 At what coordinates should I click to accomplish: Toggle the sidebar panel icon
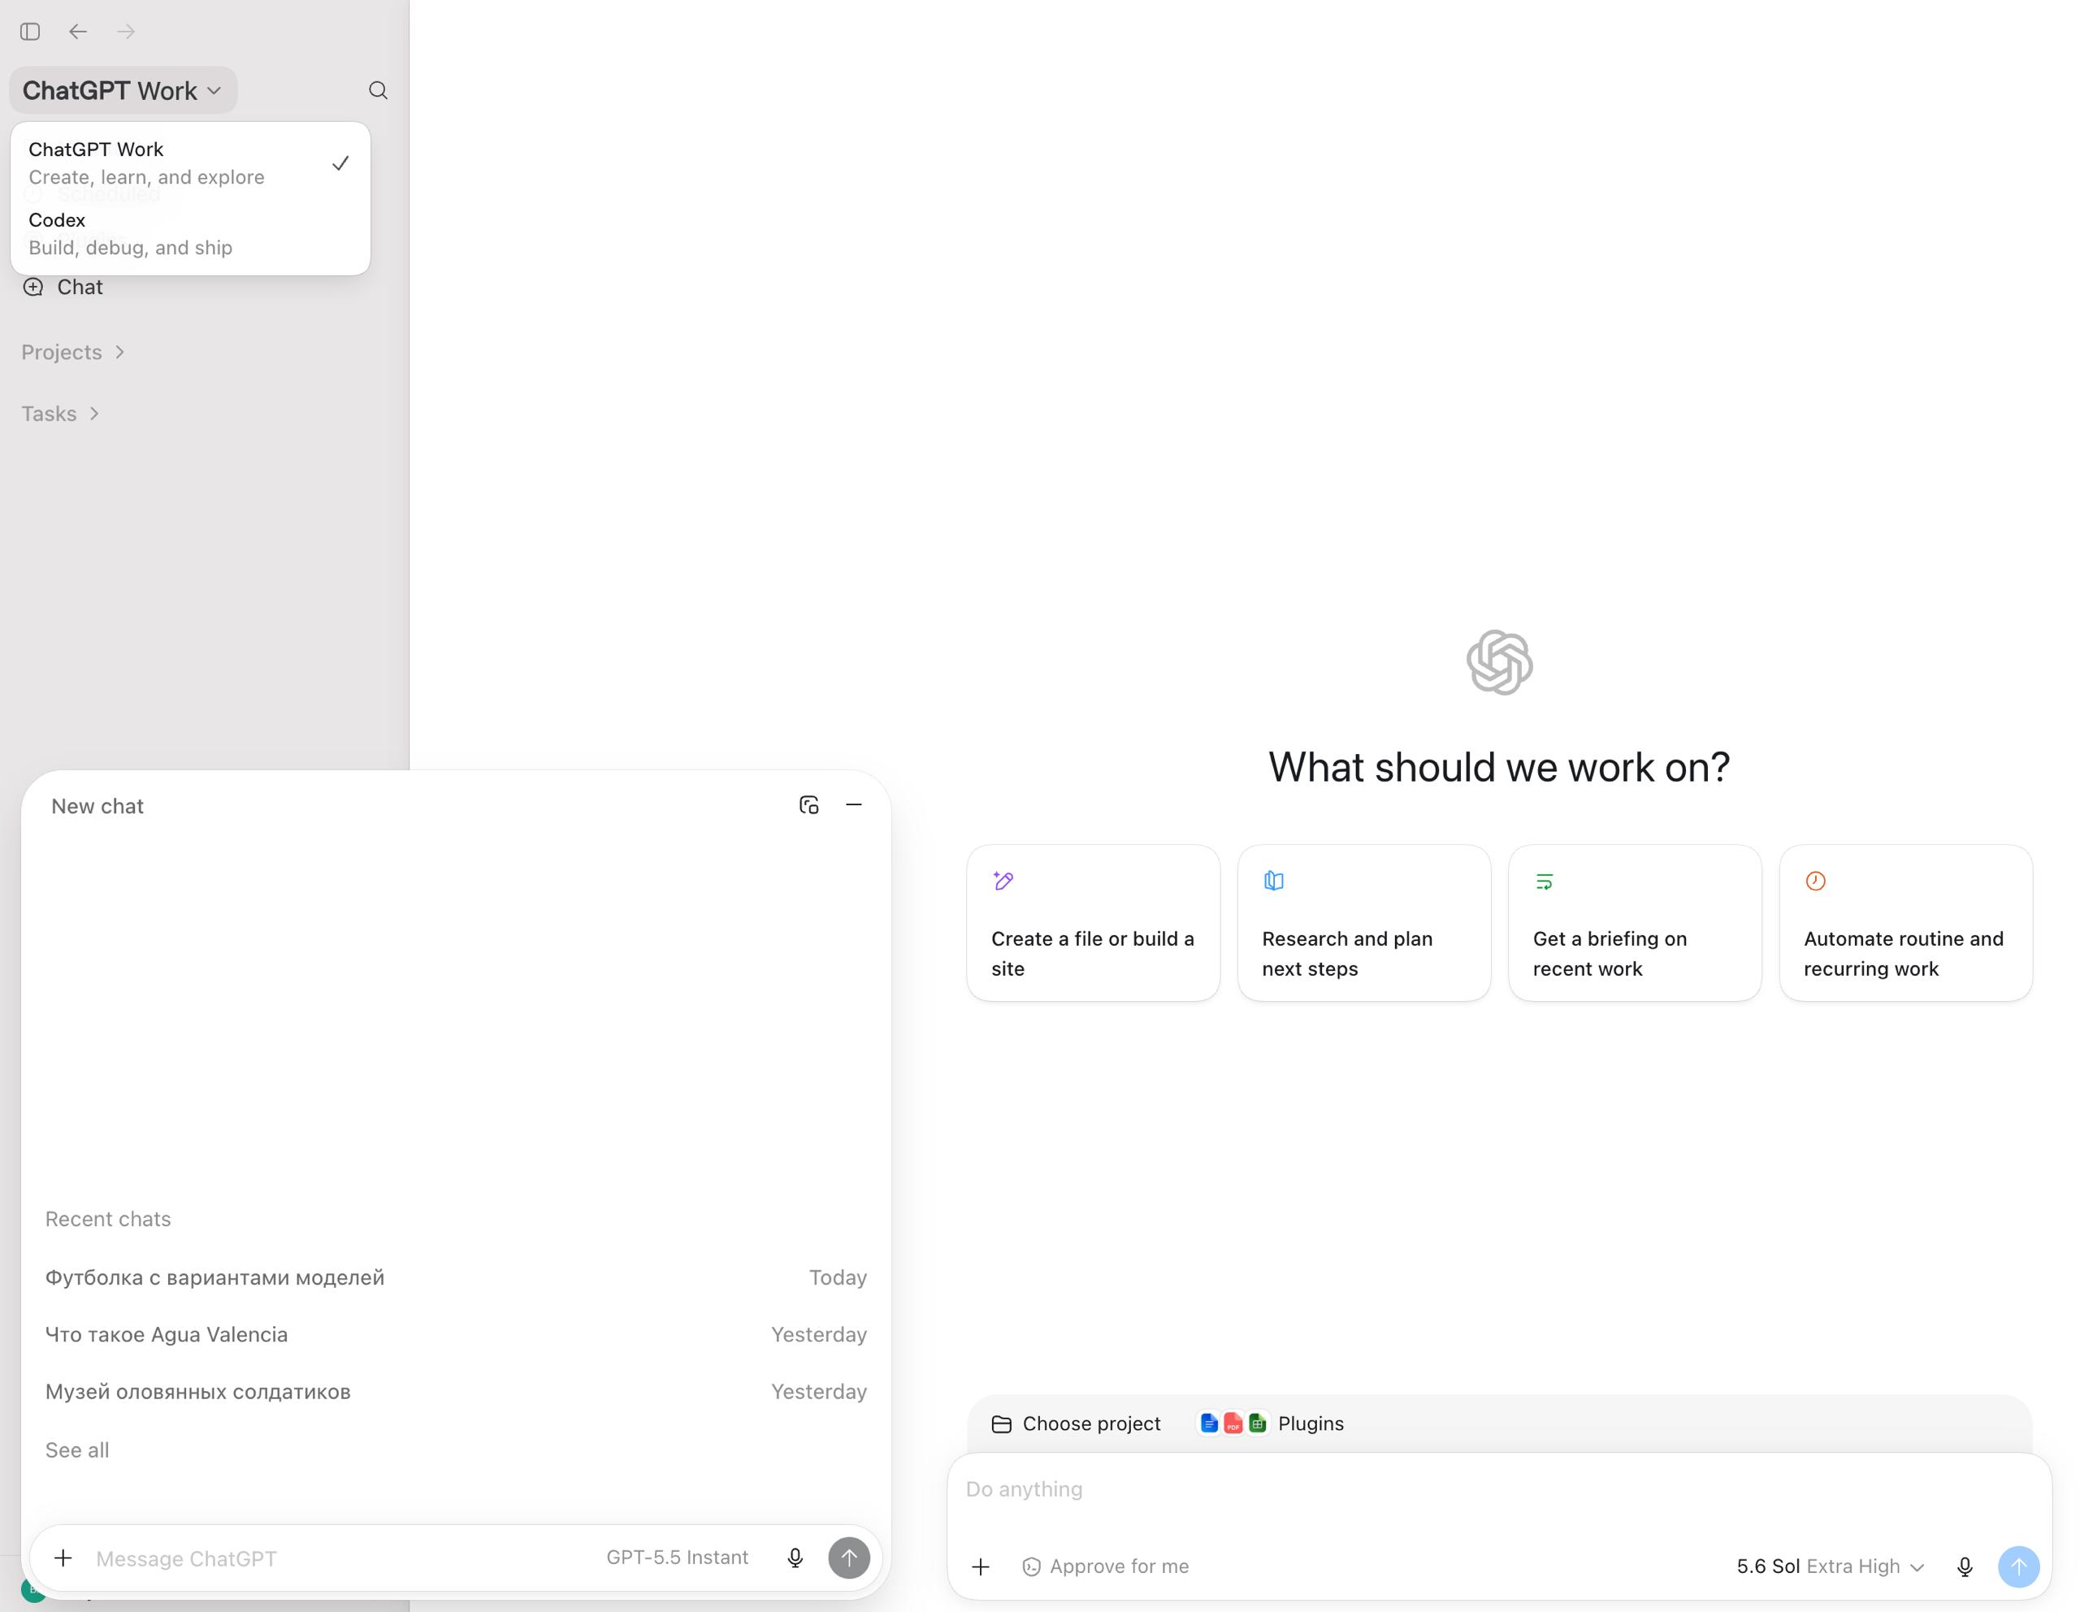[x=31, y=32]
